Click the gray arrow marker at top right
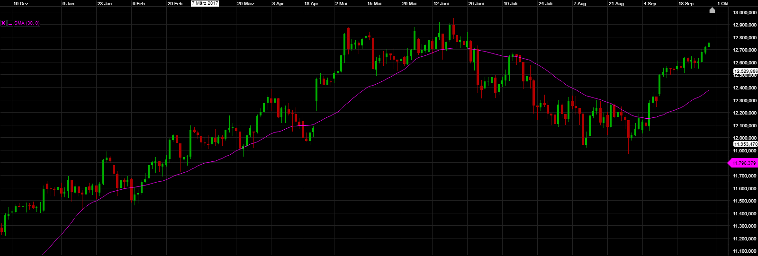The image size is (758, 256). 712,10
